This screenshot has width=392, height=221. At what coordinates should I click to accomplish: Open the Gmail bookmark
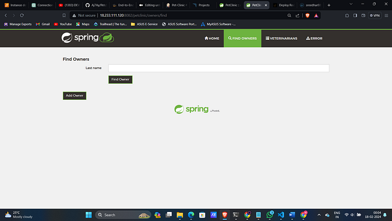pos(43,24)
